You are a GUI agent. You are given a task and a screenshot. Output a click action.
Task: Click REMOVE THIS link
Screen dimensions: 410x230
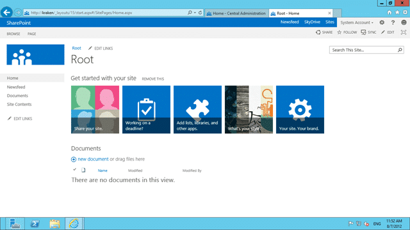coord(153,79)
